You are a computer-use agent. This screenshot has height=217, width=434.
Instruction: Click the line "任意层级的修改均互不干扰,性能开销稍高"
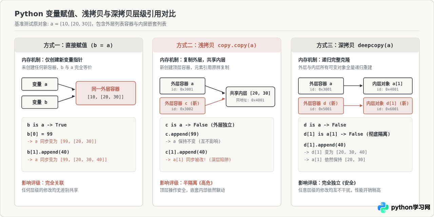coord(339,190)
